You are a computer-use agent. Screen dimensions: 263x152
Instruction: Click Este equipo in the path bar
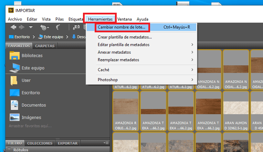tap(51, 37)
